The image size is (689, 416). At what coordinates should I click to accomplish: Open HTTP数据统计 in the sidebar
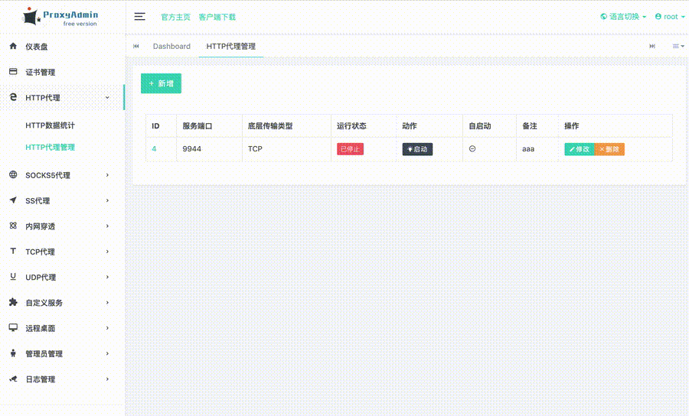pyautogui.click(x=50, y=125)
